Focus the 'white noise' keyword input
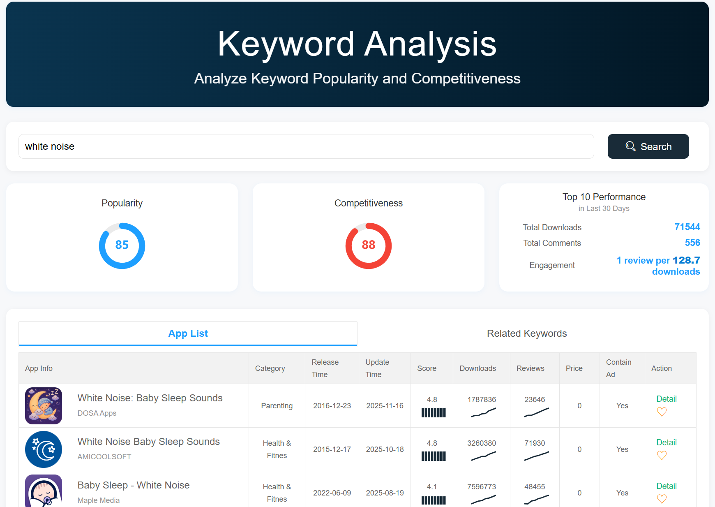The height and width of the screenshot is (507, 715). coord(306,146)
